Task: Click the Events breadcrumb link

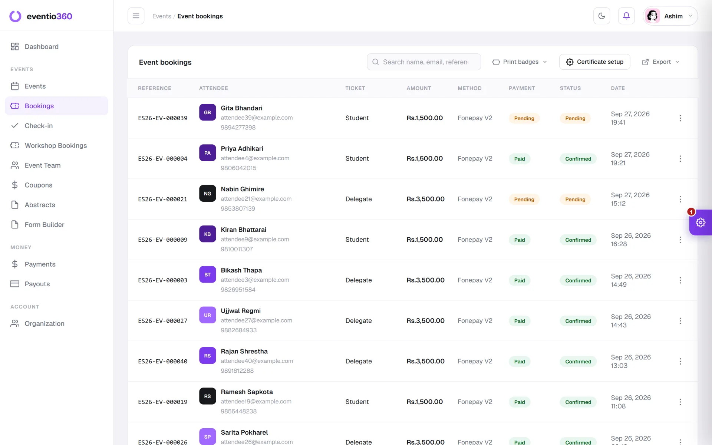Action: pyautogui.click(x=162, y=16)
